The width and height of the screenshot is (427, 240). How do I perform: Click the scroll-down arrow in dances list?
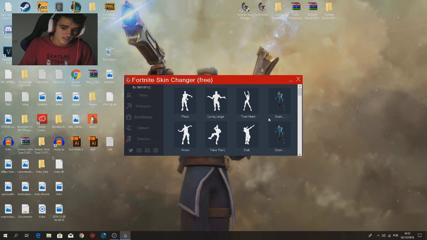tap(300, 154)
